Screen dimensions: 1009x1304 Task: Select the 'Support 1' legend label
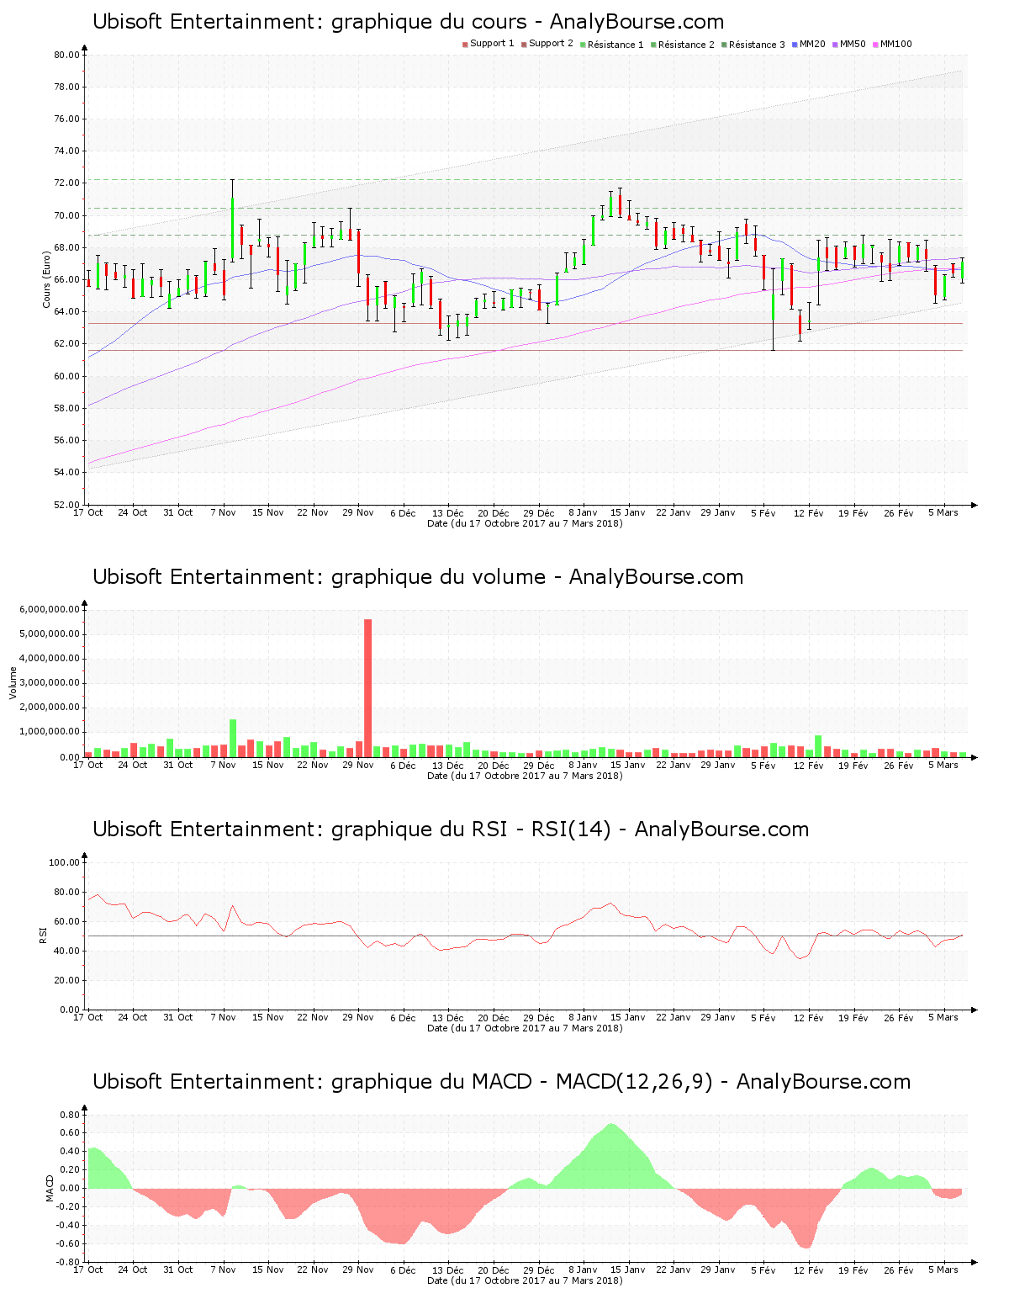pos(492,44)
